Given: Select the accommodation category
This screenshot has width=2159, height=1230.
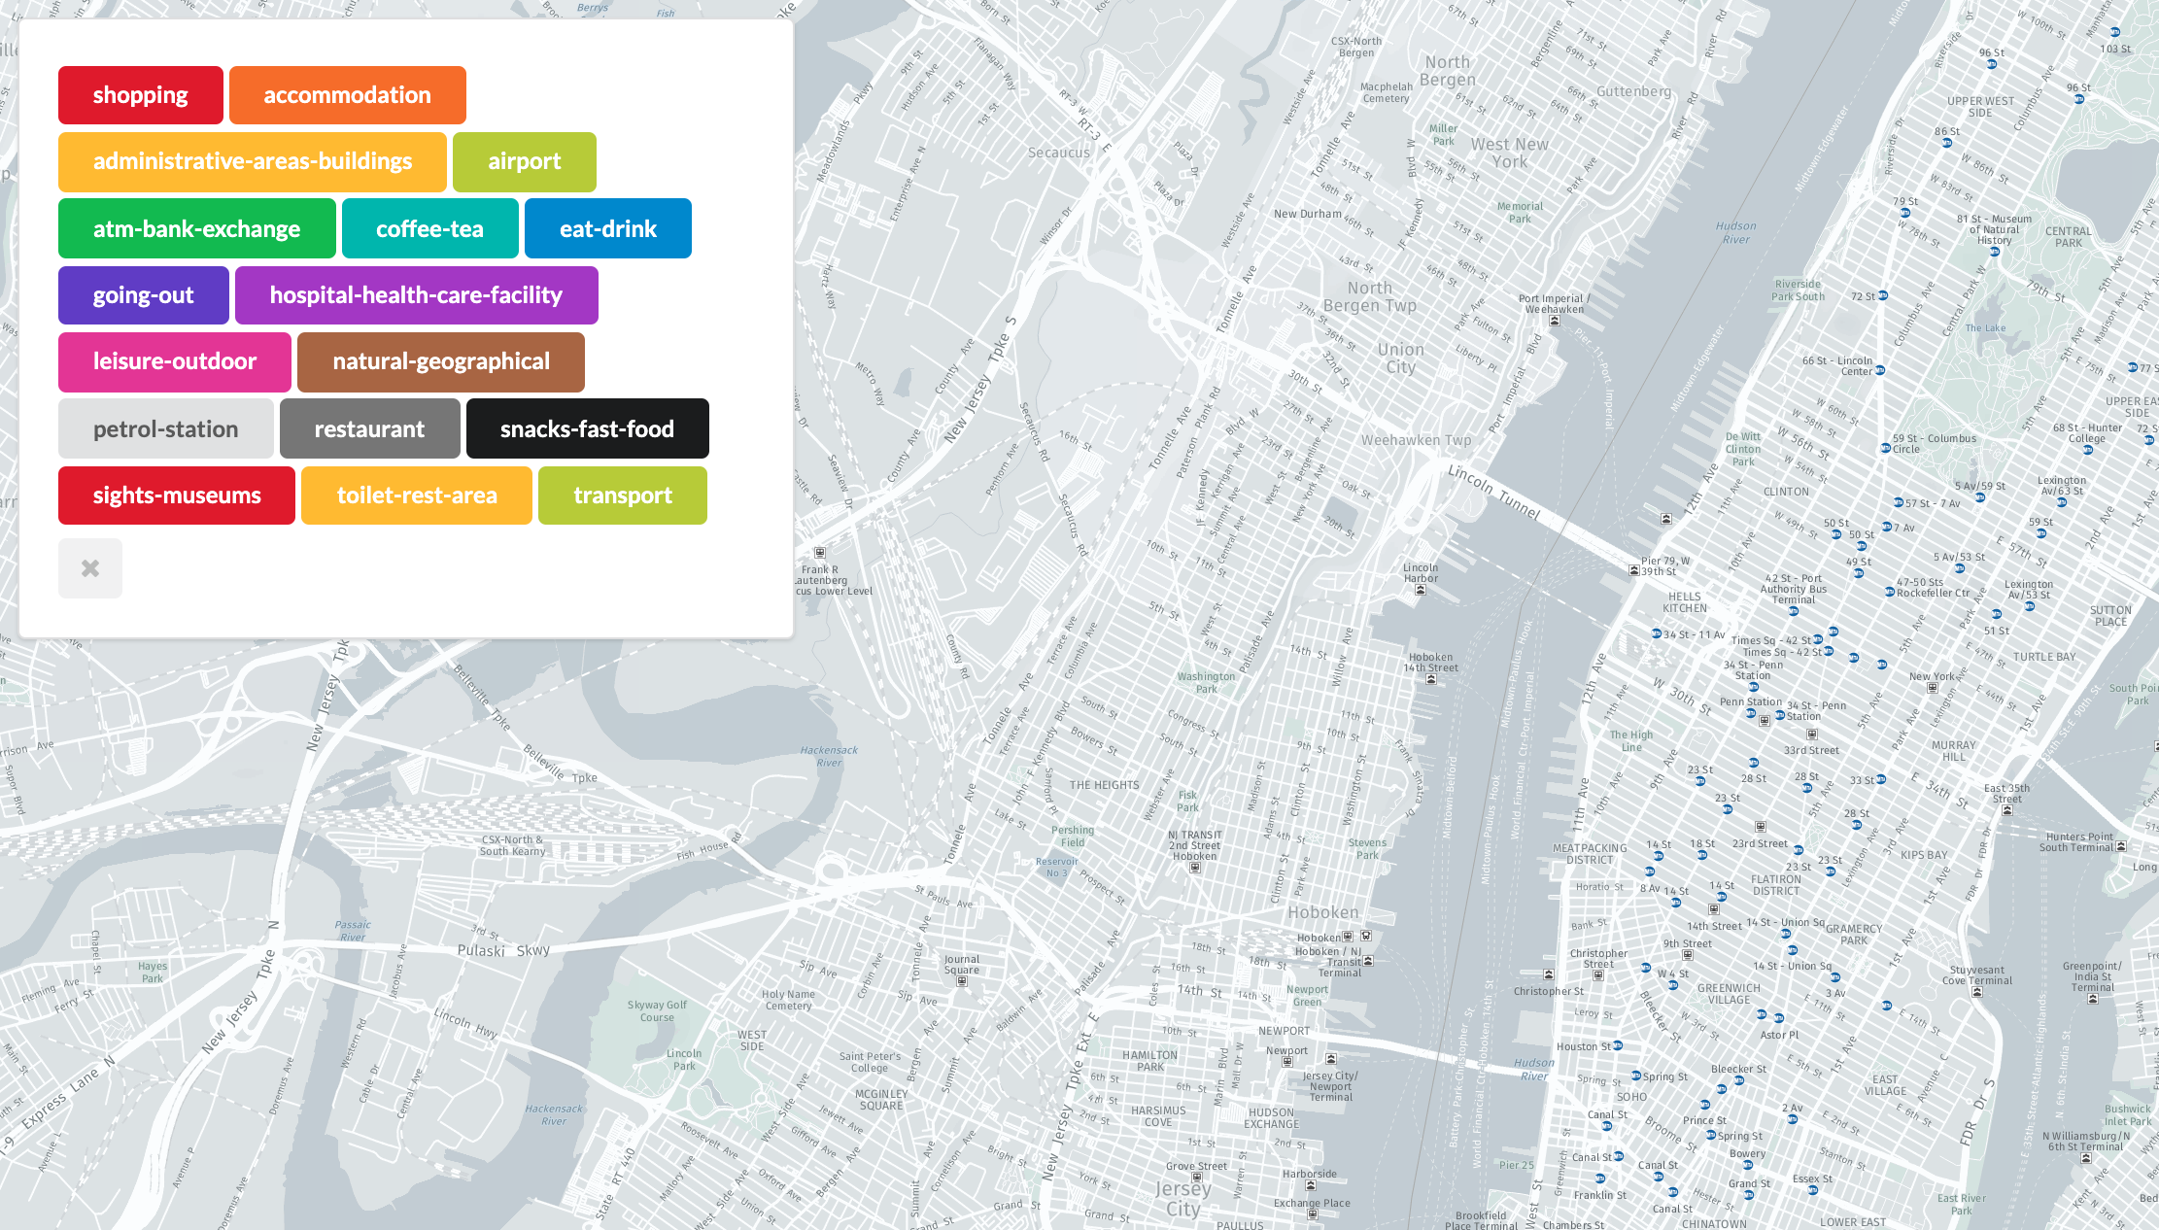Looking at the screenshot, I should pos(347,94).
